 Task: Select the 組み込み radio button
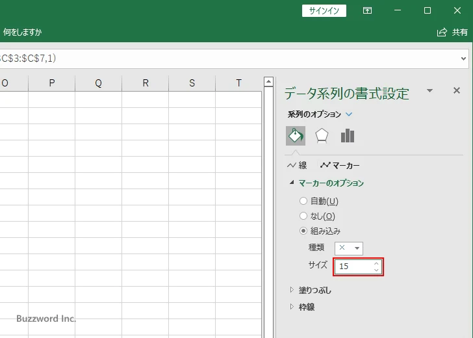[303, 231]
